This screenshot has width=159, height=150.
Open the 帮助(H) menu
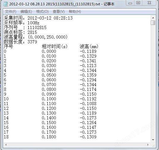[x=75, y=12]
